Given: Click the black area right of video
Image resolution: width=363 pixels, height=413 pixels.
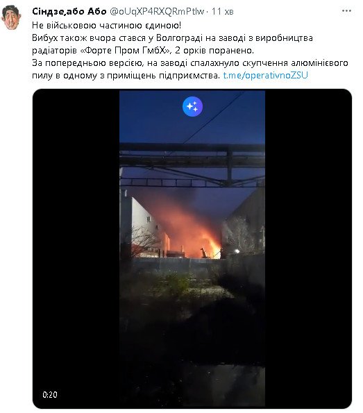Looking at the screenshot, I should [x=308, y=249].
